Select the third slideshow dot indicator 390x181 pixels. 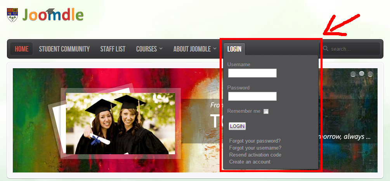370,74
